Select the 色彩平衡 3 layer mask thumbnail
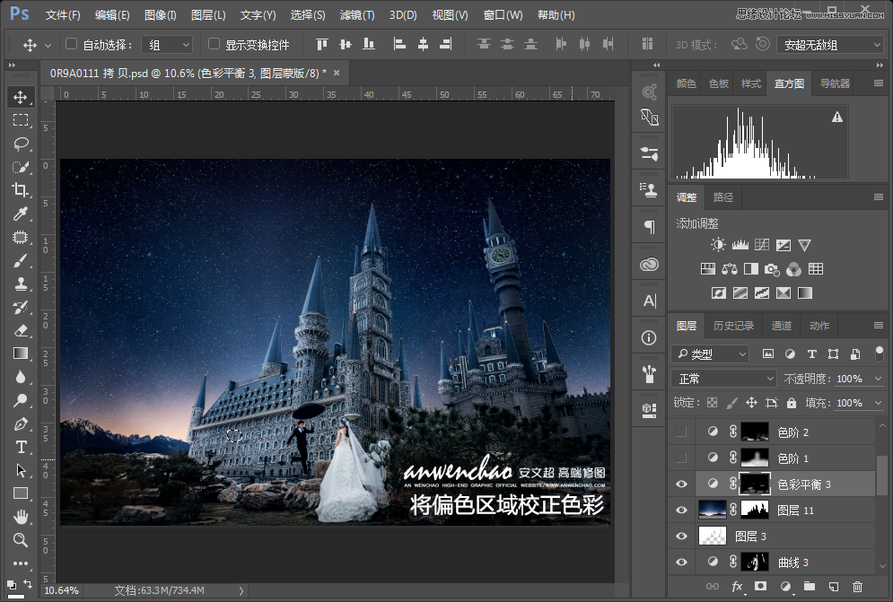 pos(755,484)
